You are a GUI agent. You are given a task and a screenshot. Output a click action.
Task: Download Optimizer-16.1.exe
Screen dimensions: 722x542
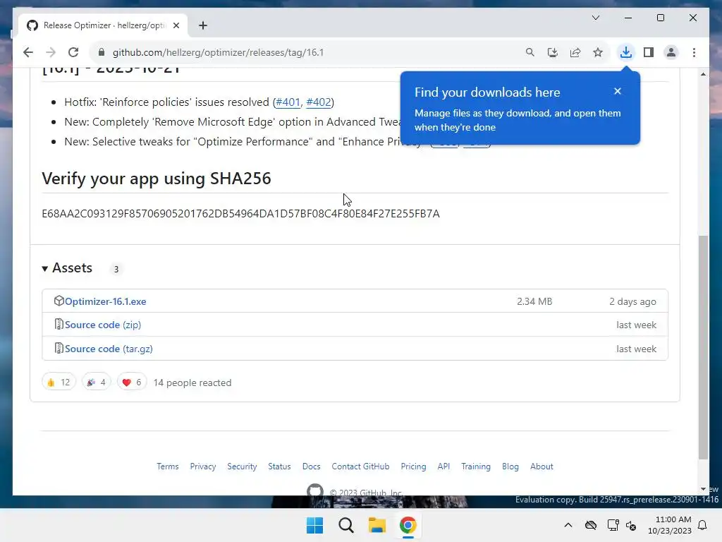[x=106, y=301]
